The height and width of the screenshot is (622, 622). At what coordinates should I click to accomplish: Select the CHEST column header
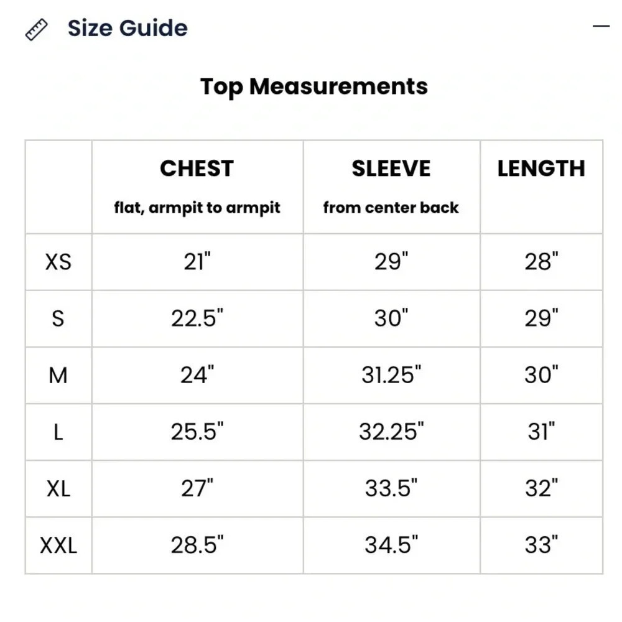pyautogui.click(x=197, y=168)
